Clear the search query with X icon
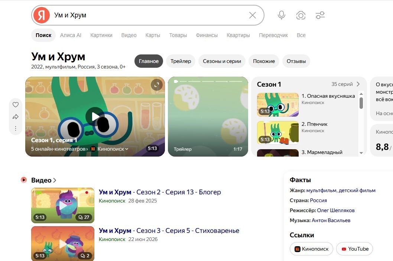393x261 pixels. click(252, 15)
